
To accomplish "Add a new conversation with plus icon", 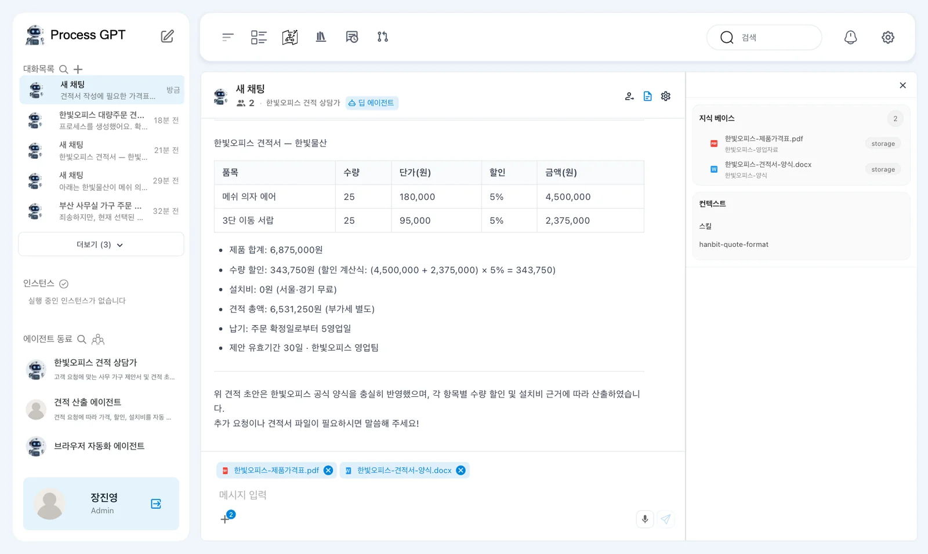I will [78, 69].
